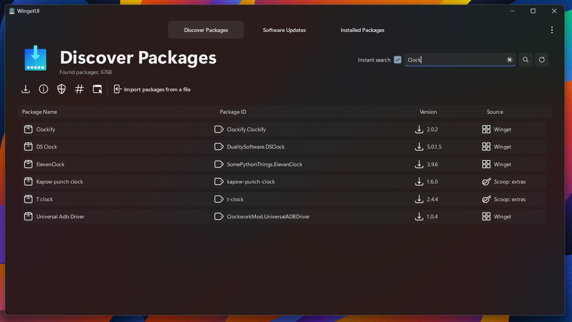The image size is (572, 322).
Task: Click the tag icon next to SomePythonThings.ElevenClock
Action: [219, 164]
